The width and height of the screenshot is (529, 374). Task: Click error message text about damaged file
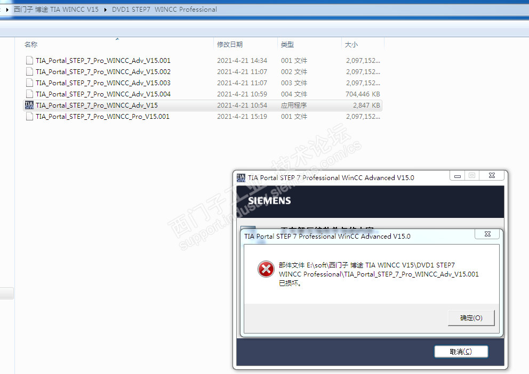tap(379, 274)
